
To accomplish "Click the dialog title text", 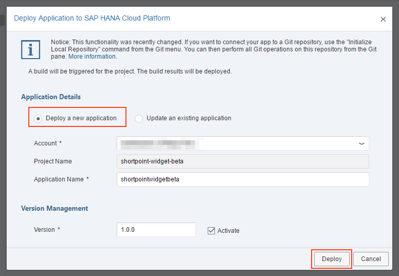I will [92, 19].
